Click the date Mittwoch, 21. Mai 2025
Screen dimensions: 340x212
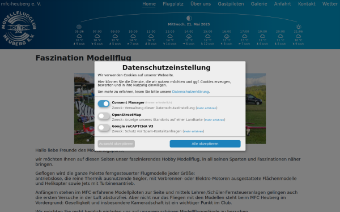[189, 24]
